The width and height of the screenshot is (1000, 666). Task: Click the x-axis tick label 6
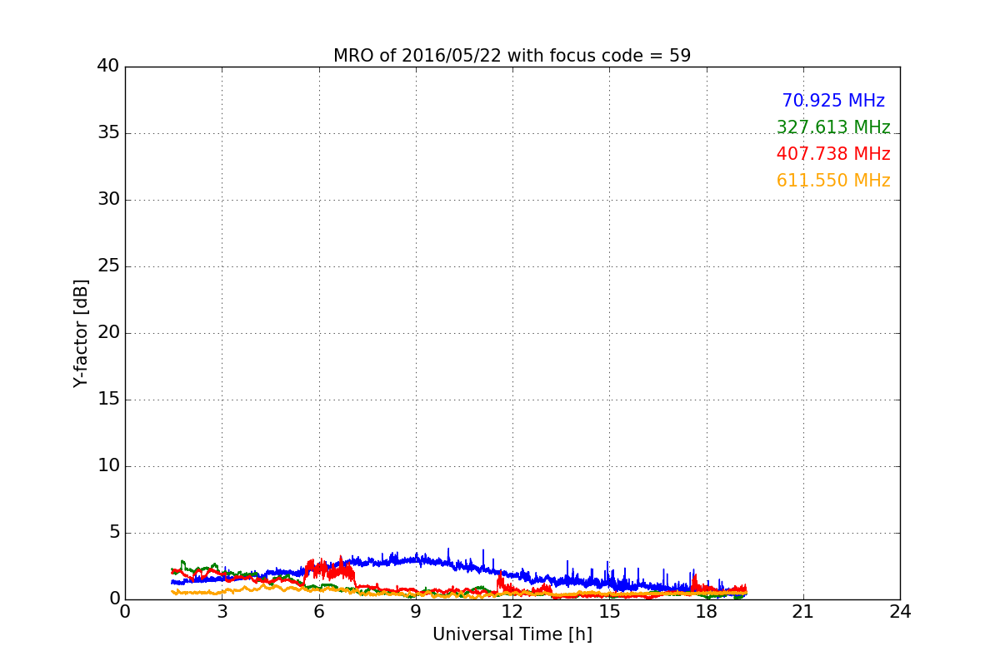point(318,612)
